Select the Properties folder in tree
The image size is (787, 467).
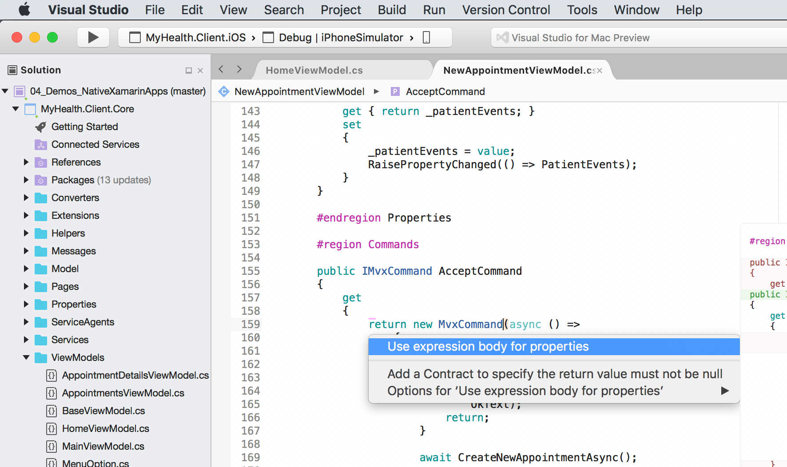[74, 305]
